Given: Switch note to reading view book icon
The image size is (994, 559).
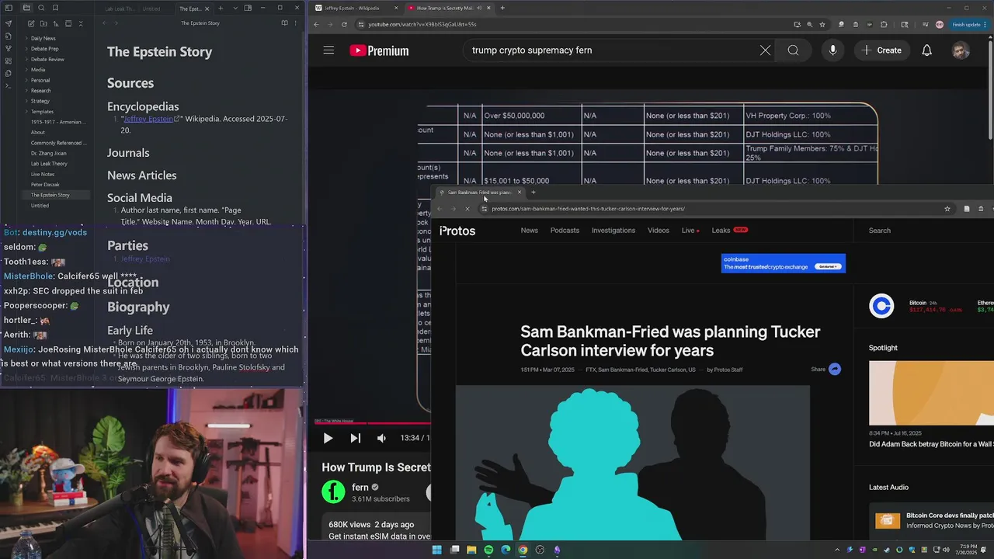Looking at the screenshot, I should (x=284, y=23).
